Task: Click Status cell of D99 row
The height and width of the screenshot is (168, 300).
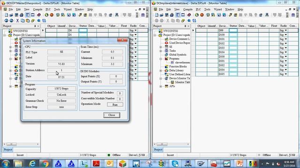Action: pyautogui.click(x=233, y=30)
